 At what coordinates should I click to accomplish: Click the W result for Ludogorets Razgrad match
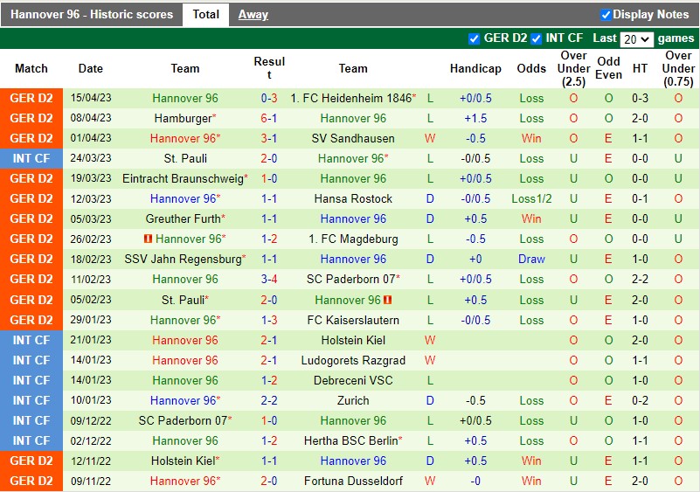[x=430, y=360]
